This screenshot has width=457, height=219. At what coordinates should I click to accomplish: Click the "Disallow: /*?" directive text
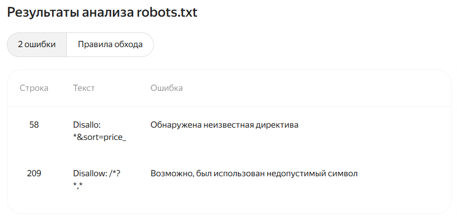coord(96,173)
